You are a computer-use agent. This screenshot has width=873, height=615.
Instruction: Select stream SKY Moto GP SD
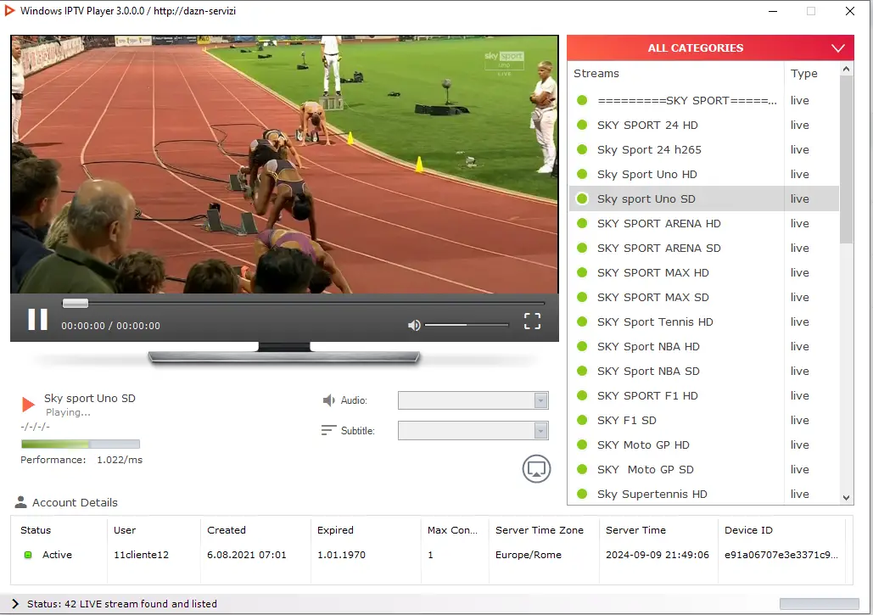coord(704,469)
